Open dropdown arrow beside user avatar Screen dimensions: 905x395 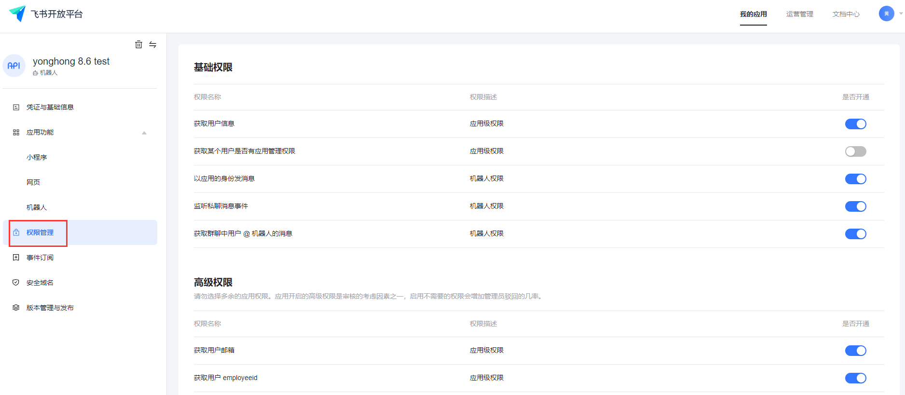[901, 14]
